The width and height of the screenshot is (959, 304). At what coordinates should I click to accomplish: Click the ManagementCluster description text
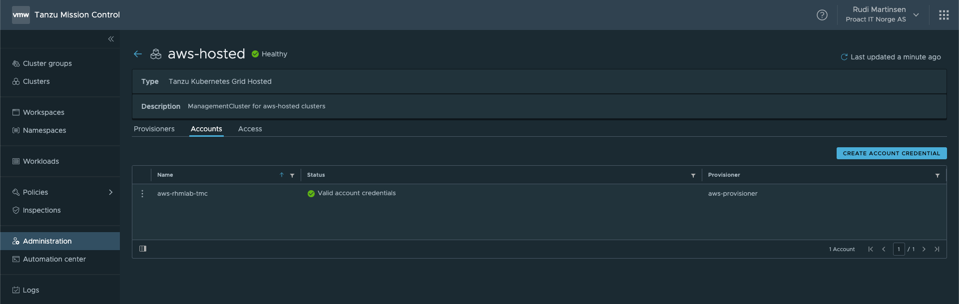coord(257,106)
